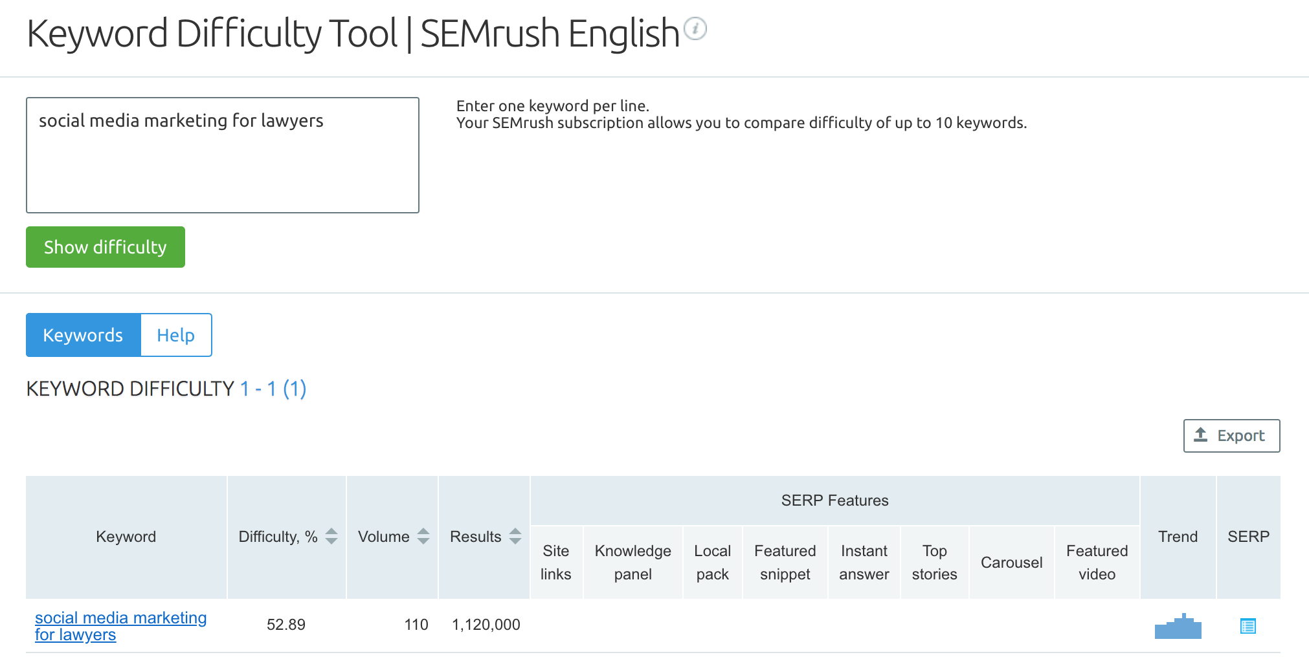The width and height of the screenshot is (1309, 657).
Task: Click the Show difficulty button
Action: click(106, 247)
